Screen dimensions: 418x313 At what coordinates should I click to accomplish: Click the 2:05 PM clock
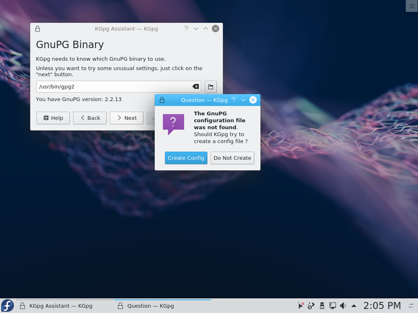tap(382, 306)
